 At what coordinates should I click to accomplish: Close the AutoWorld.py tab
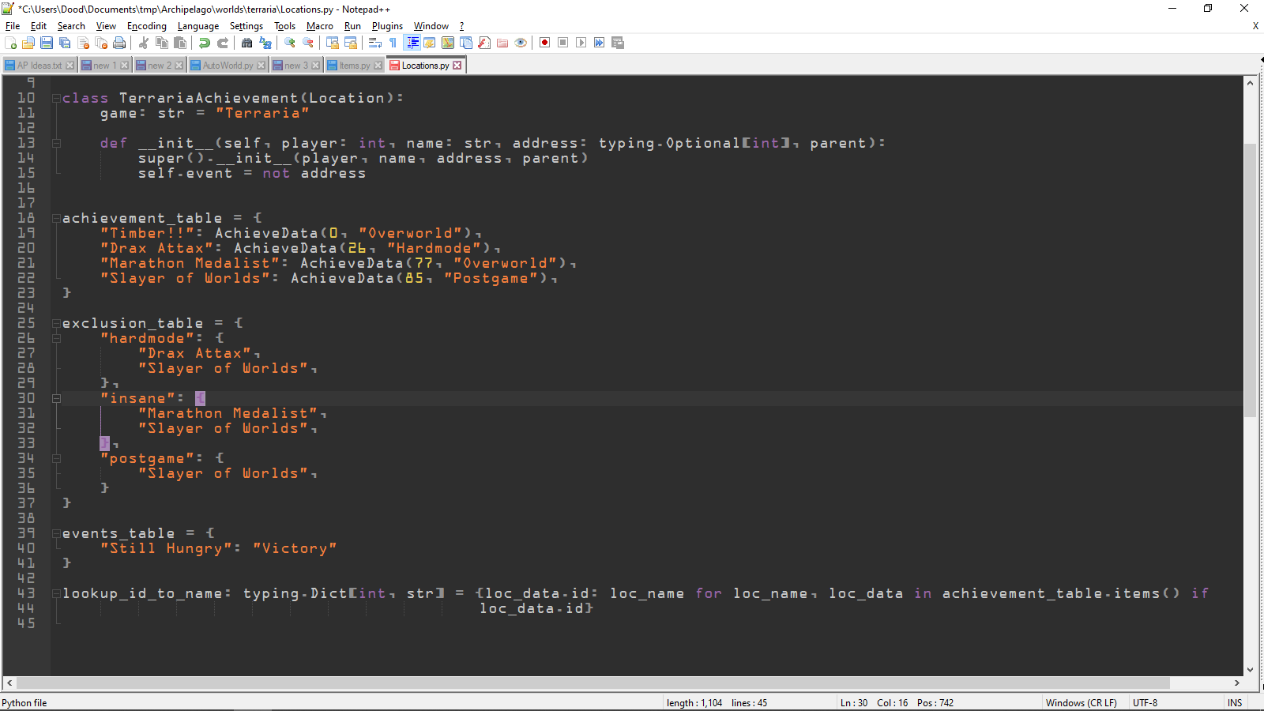tap(262, 65)
